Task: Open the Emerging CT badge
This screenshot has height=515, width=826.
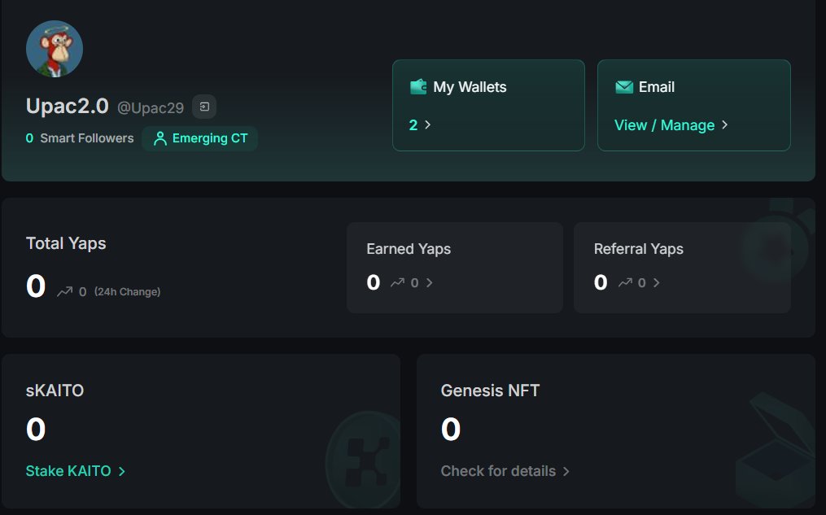Action: point(200,138)
